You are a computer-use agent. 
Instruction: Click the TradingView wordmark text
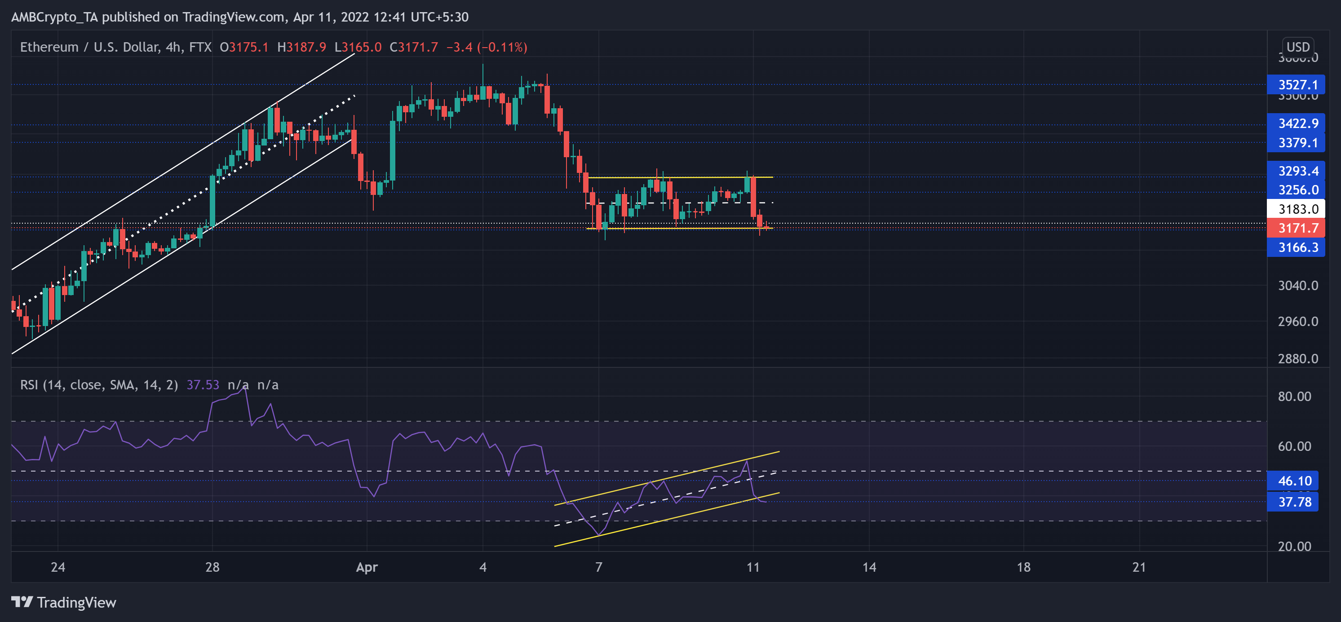(76, 603)
